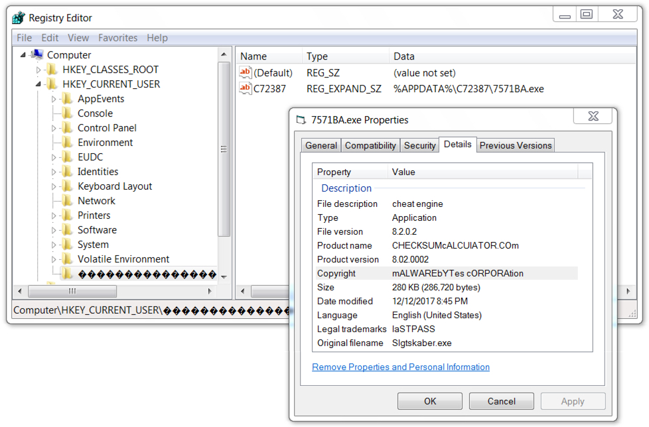Image resolution: width=649 pixels, height=427 pixels.
Task: Click the tree pane horizontal scrollbar thumb
Action: 72,291
